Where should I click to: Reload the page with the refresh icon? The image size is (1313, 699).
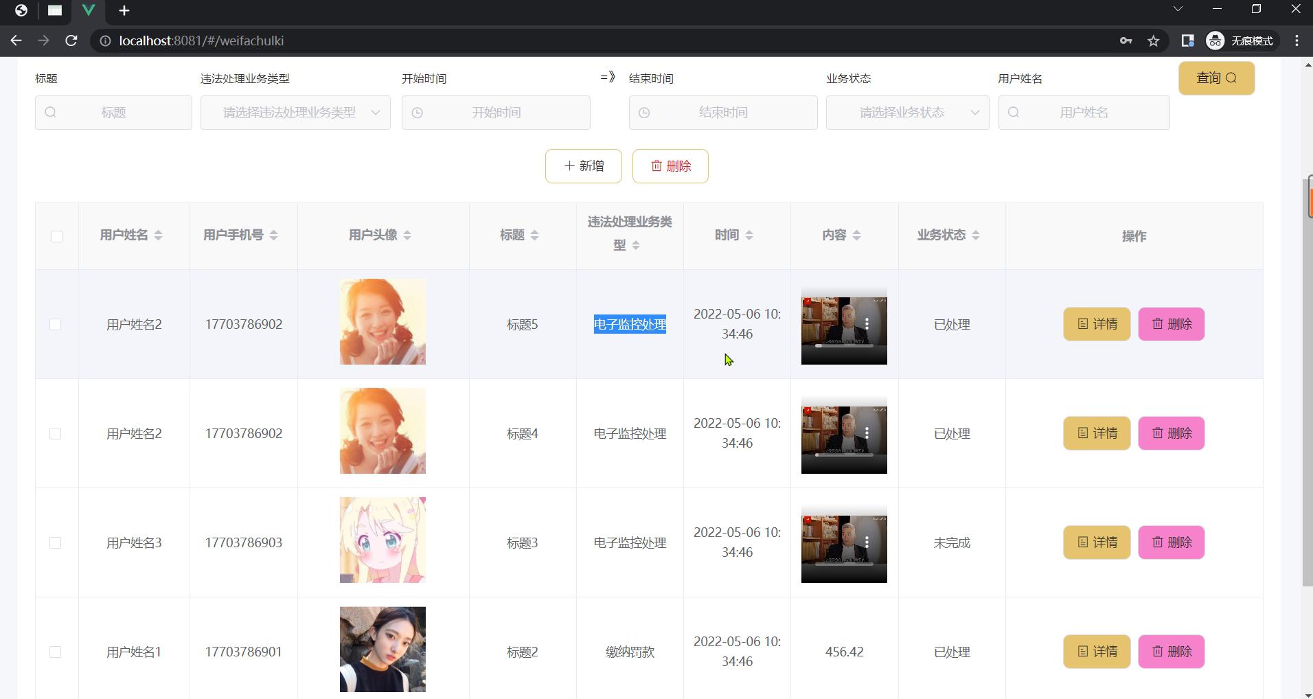coord(71,41)
